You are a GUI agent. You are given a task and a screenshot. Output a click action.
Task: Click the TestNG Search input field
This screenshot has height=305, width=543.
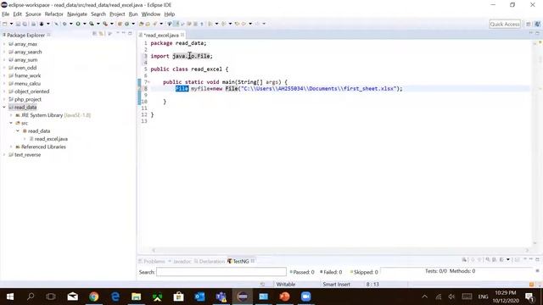click(221, 272)
